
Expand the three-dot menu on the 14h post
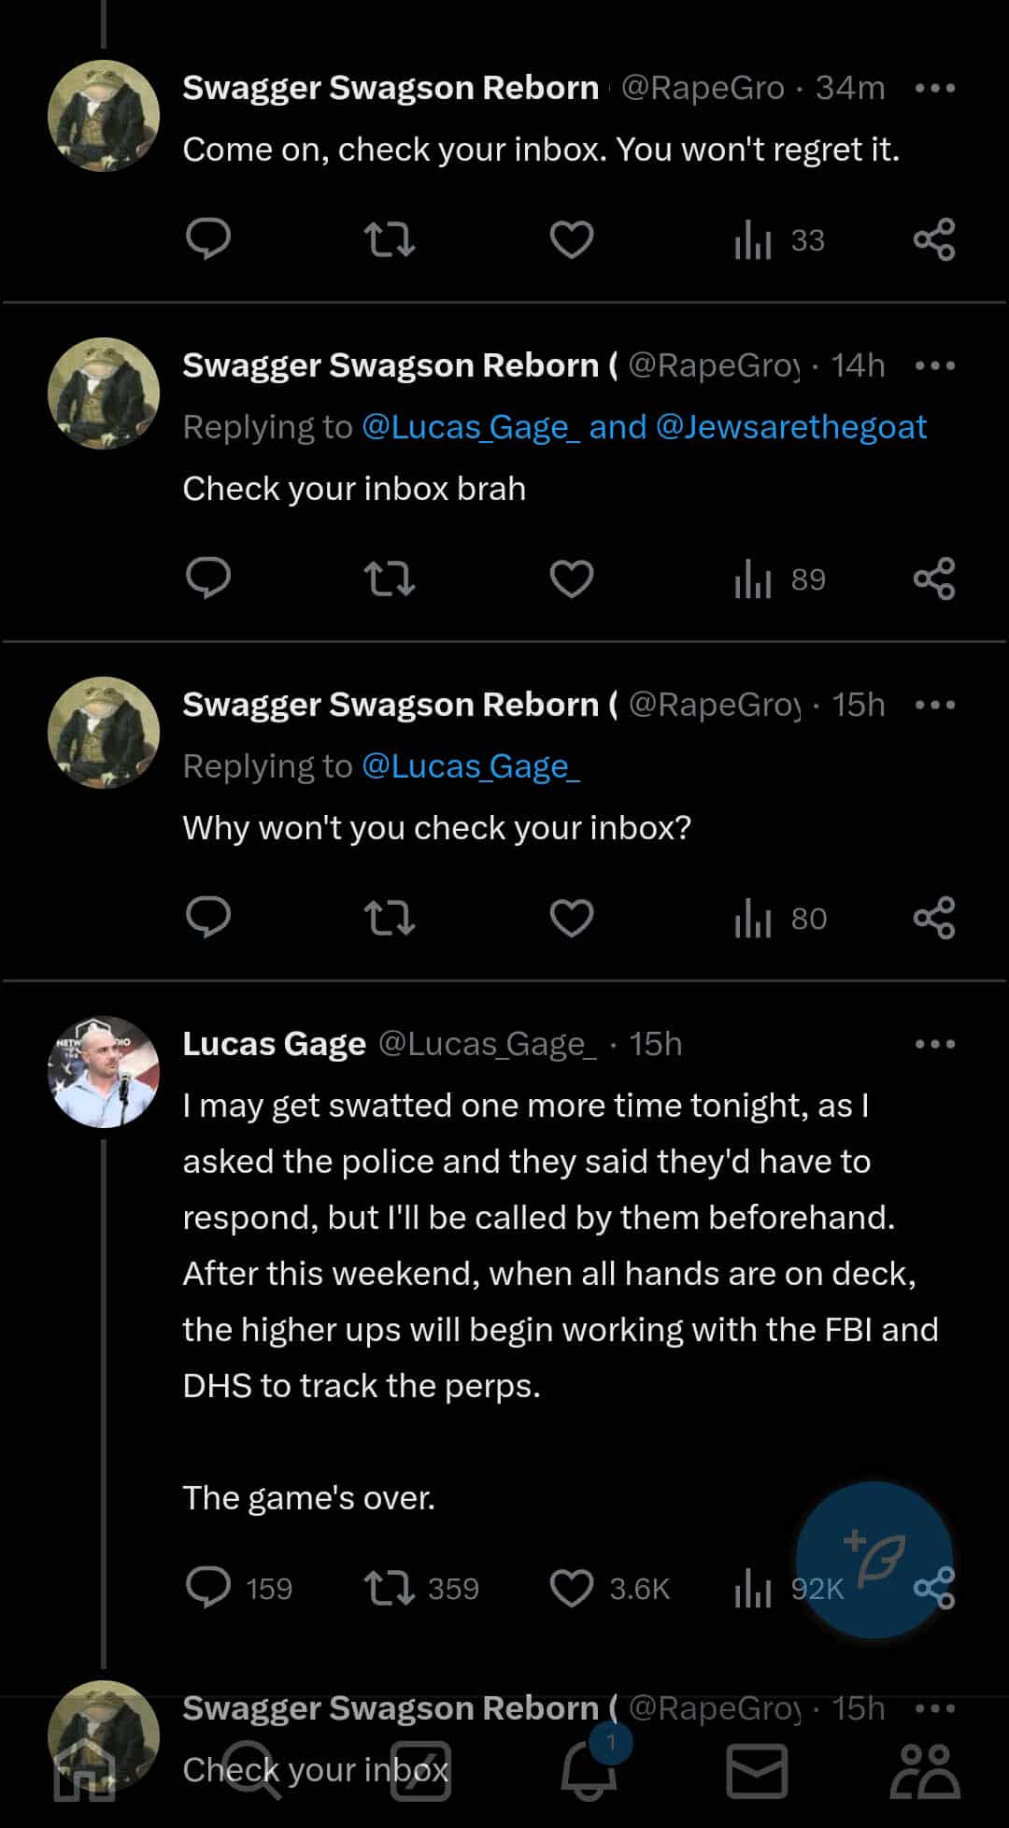tap(935, 365)
